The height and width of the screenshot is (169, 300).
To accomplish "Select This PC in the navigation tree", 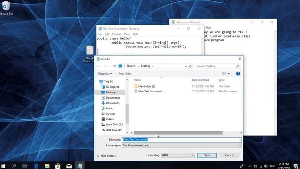I will (x=108, y=81).
